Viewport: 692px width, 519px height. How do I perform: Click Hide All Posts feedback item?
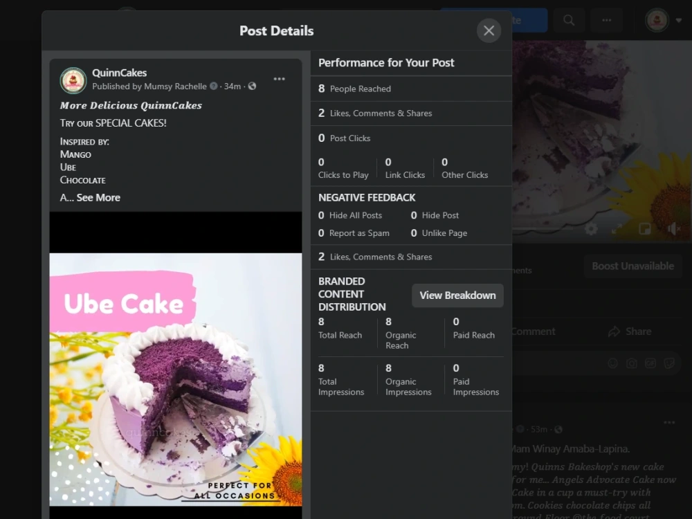coord(350,215)
